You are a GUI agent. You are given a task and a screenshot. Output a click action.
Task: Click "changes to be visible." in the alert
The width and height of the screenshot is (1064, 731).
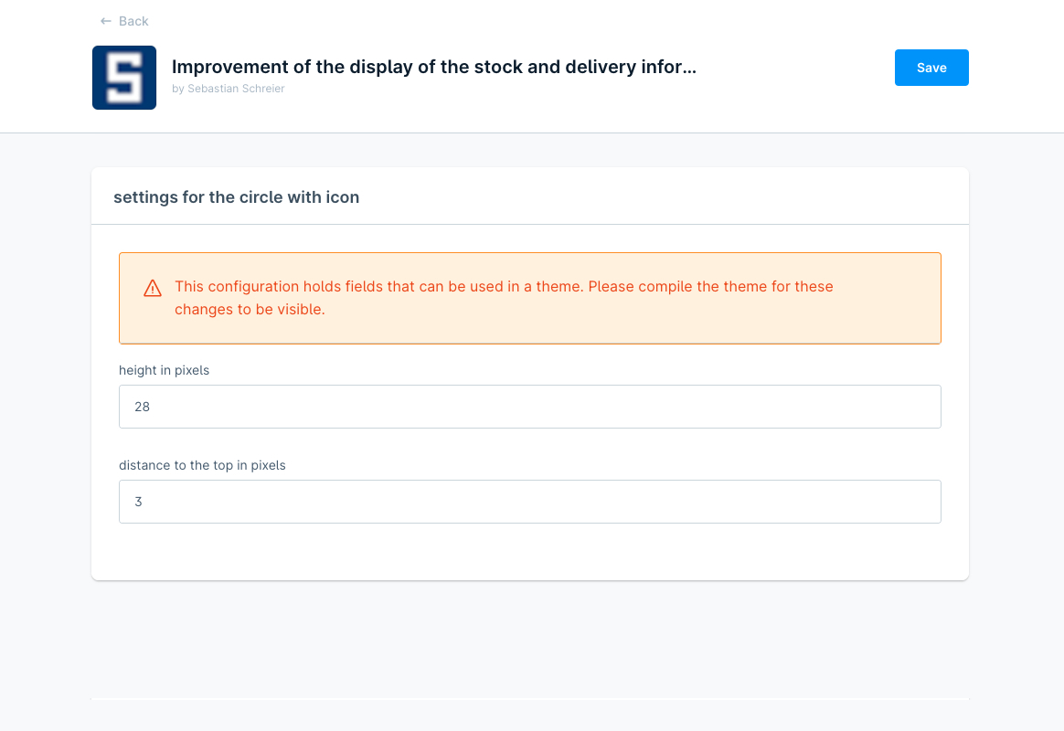pyautogui.click(x=250, y=310)
